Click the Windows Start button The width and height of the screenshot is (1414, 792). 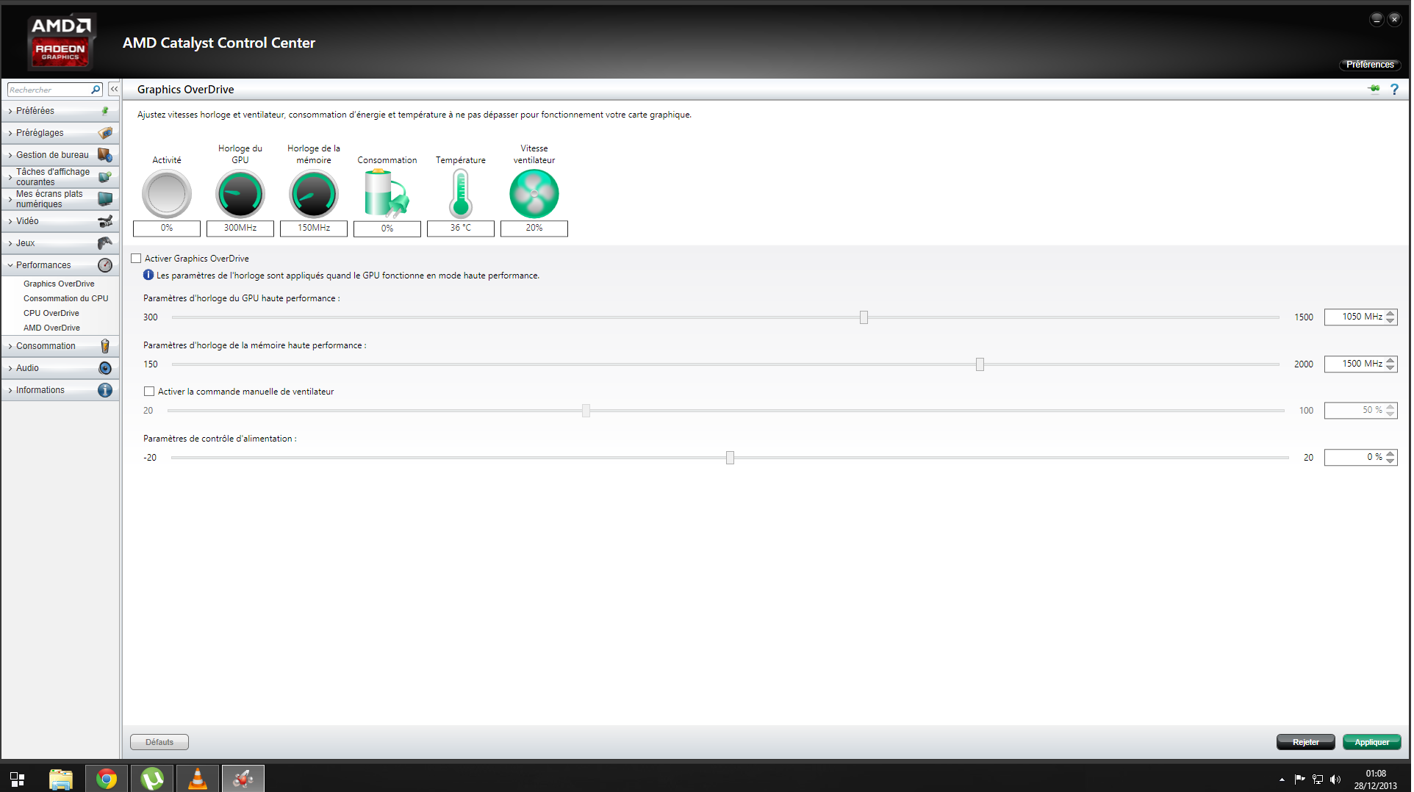point(18,779)
